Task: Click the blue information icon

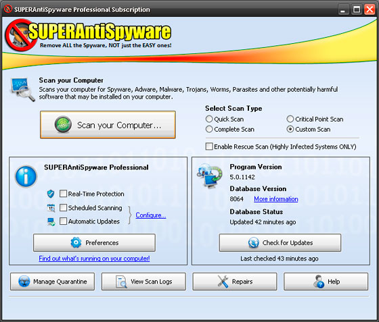Action: pos(26,176)
